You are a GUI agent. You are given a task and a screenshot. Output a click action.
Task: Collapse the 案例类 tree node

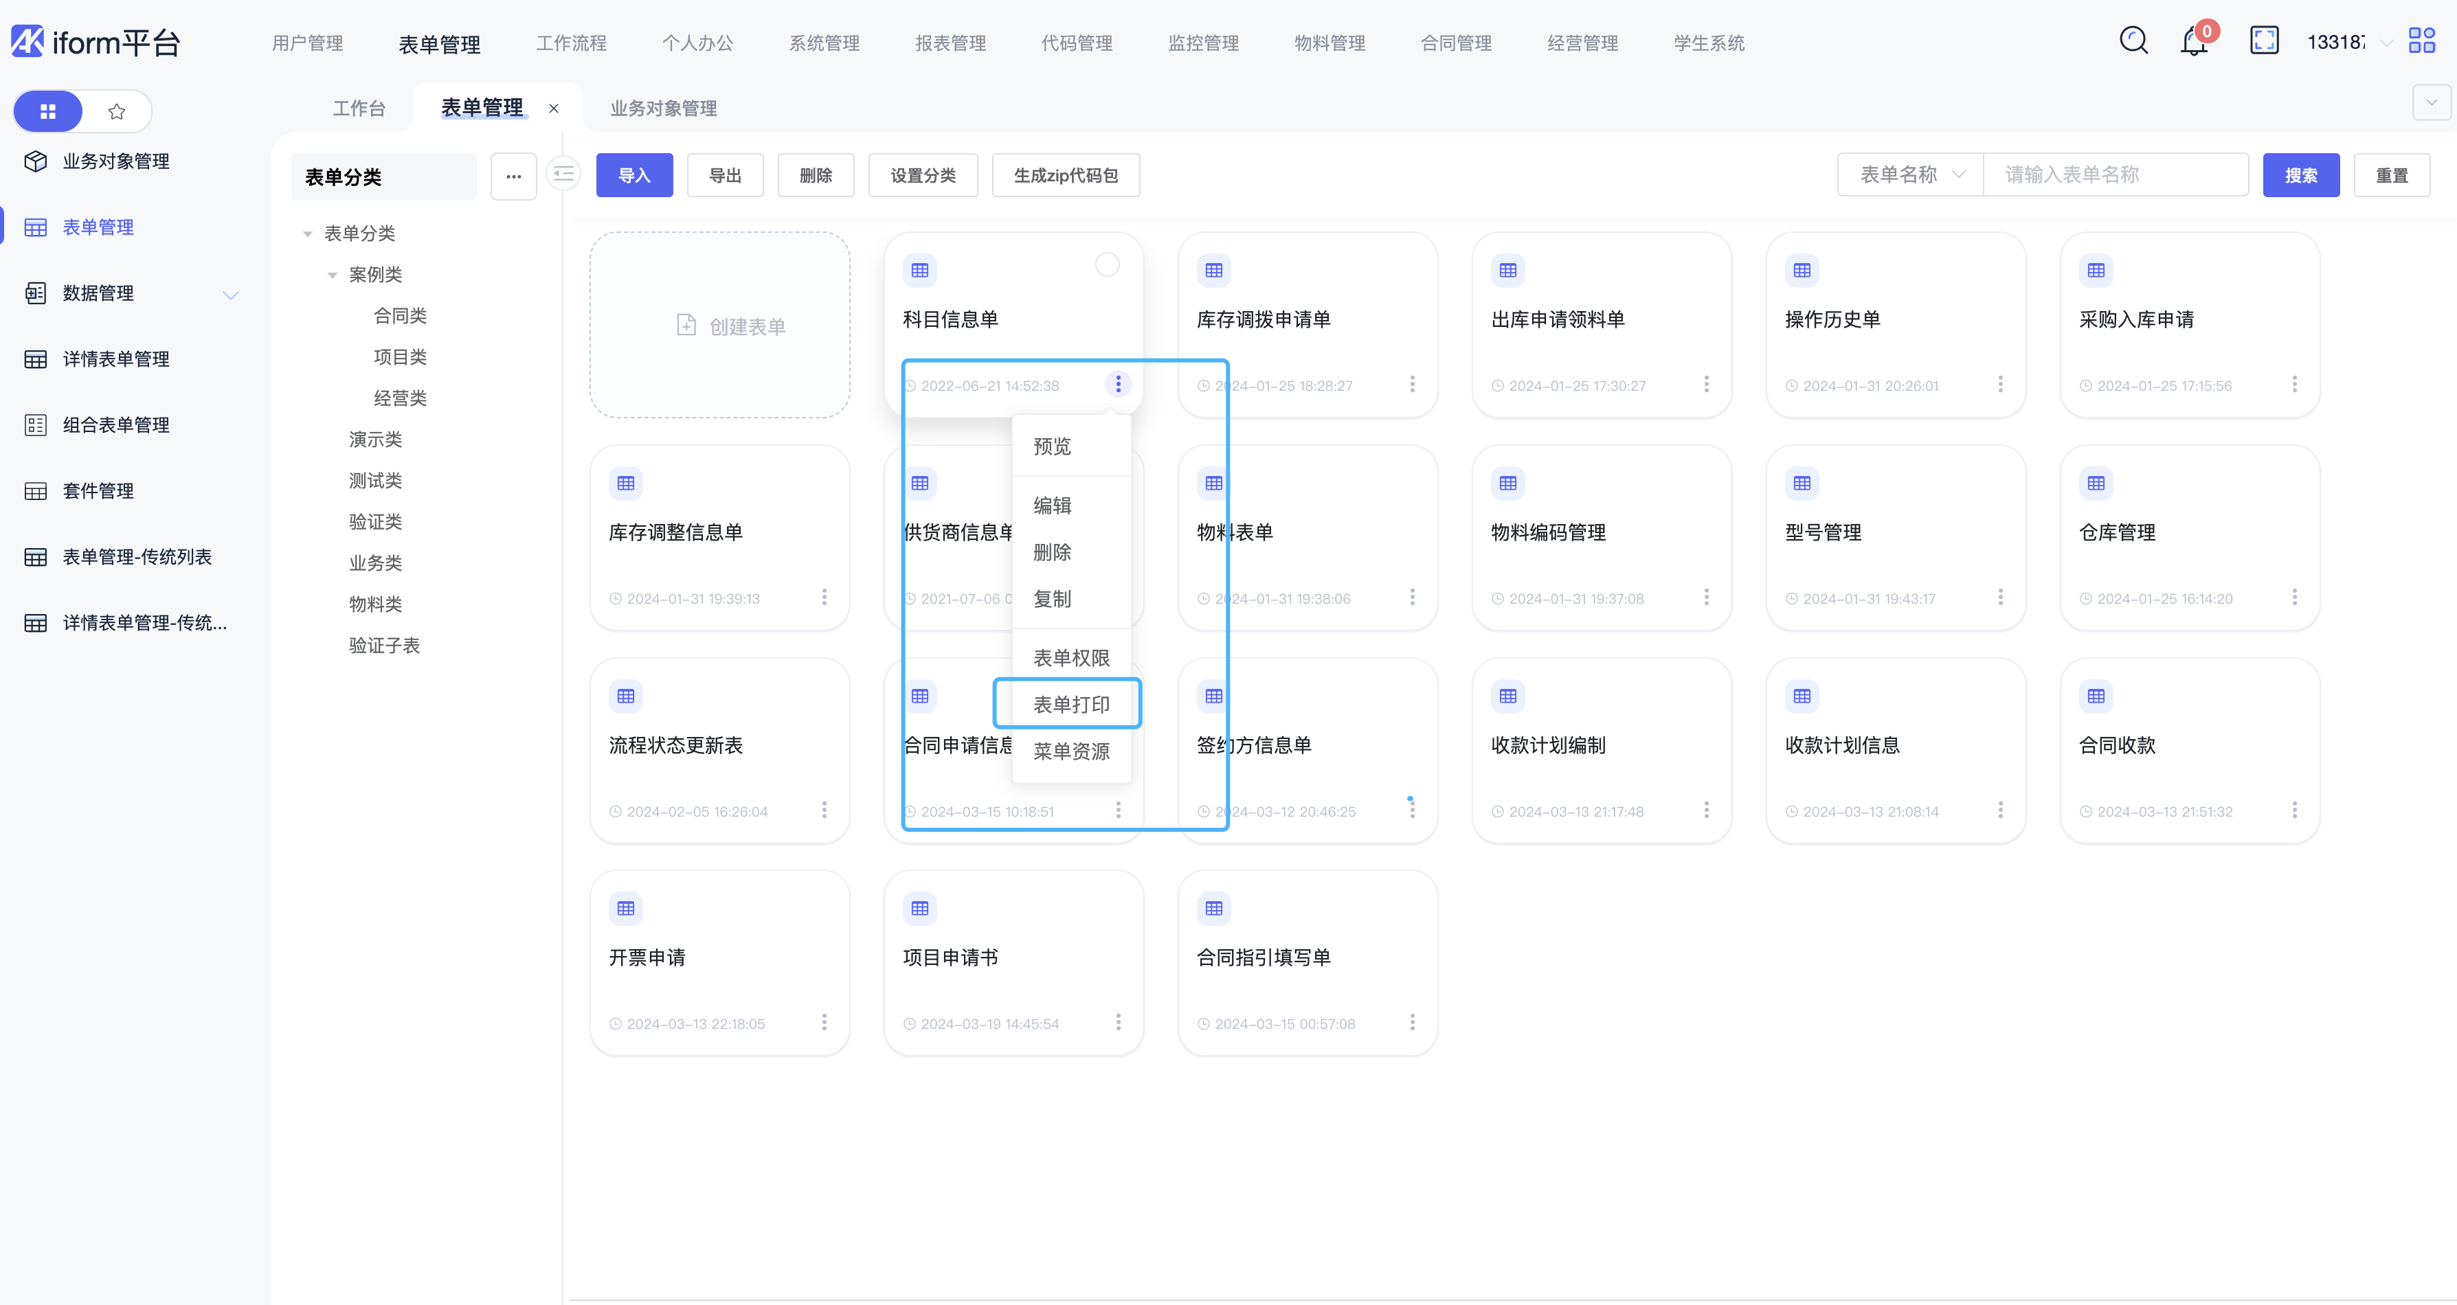(332, 275)
